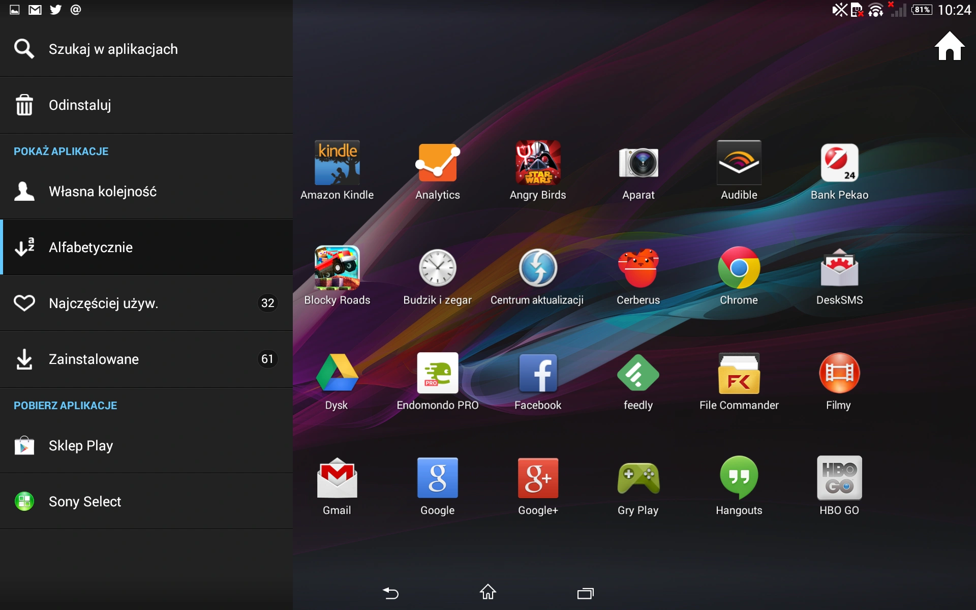
Task: Open the Filmy video app
Action: point(839,381)
